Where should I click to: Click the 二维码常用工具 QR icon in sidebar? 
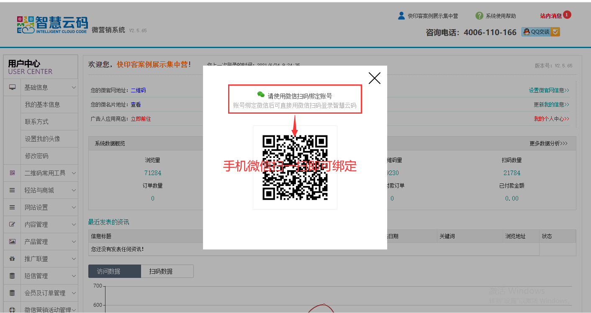tap(13, 173)
